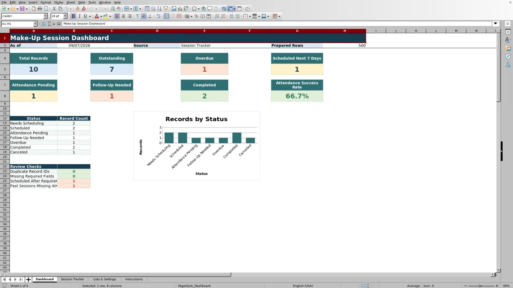Viewport: 513px width, 288px height.
Task: Switch to the Lists & Settings sheet tab
Action: (104, 279)
